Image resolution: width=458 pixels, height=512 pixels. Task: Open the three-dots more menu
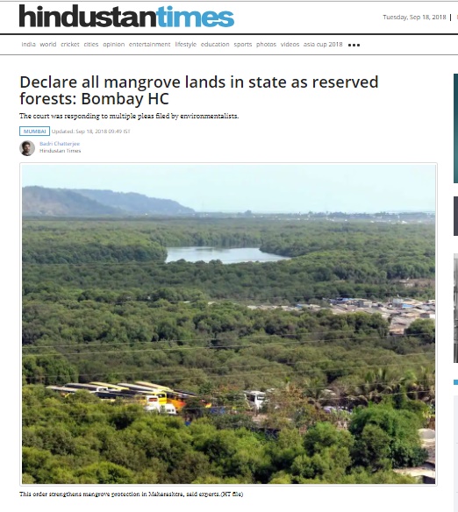[354, 45]
